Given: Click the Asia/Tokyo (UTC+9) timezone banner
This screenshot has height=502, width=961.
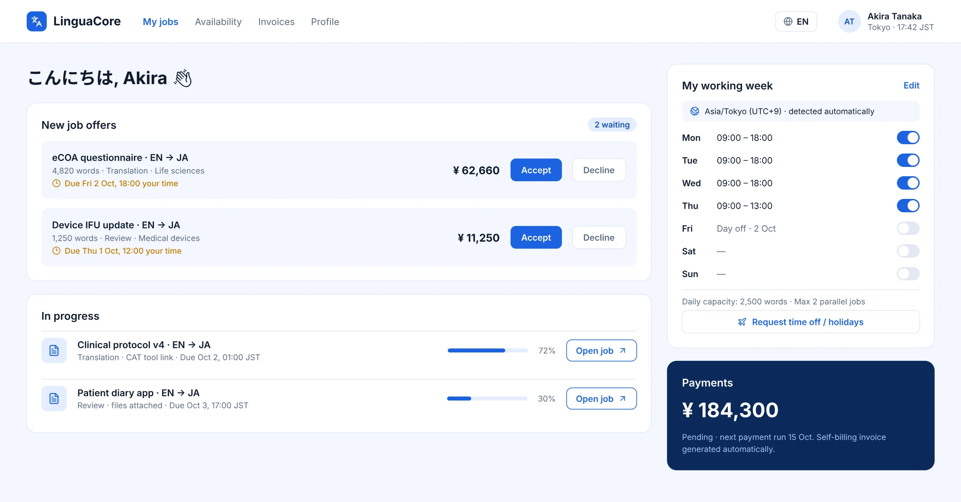Looking at the screenshot, I should (801, 111).
